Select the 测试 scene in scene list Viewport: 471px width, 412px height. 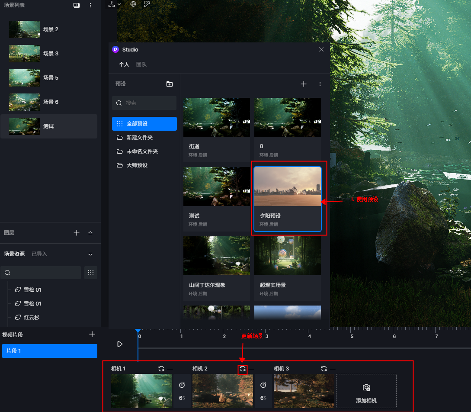point(49,126)
